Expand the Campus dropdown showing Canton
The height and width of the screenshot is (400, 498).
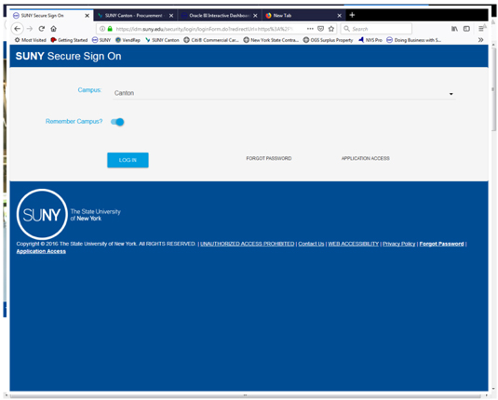click(284, 93)
